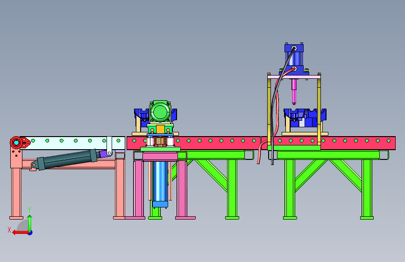Viewport: 405px width, 262px height.
Task: Select the white hanging bracket on the tilting rail
Action: tap(109, 146)
